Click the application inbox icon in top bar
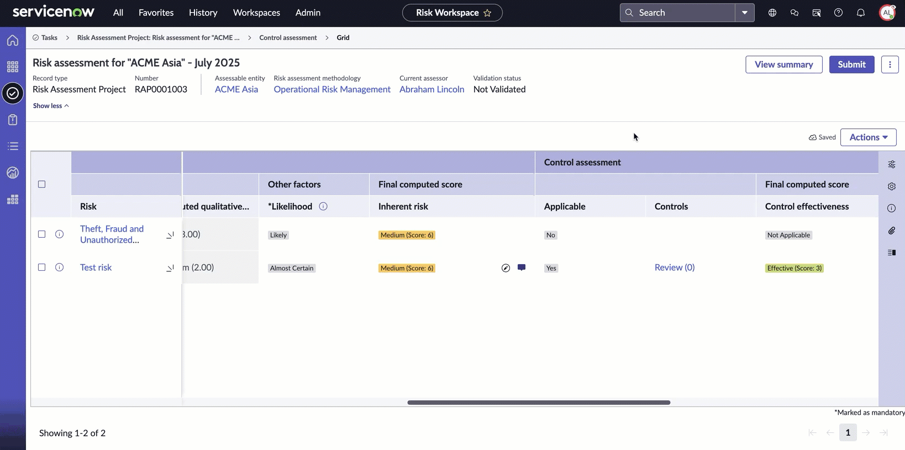 click(817, 13)
